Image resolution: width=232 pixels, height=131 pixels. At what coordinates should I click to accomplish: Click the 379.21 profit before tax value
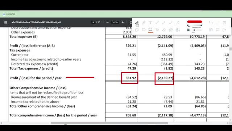tap(131, 45)
